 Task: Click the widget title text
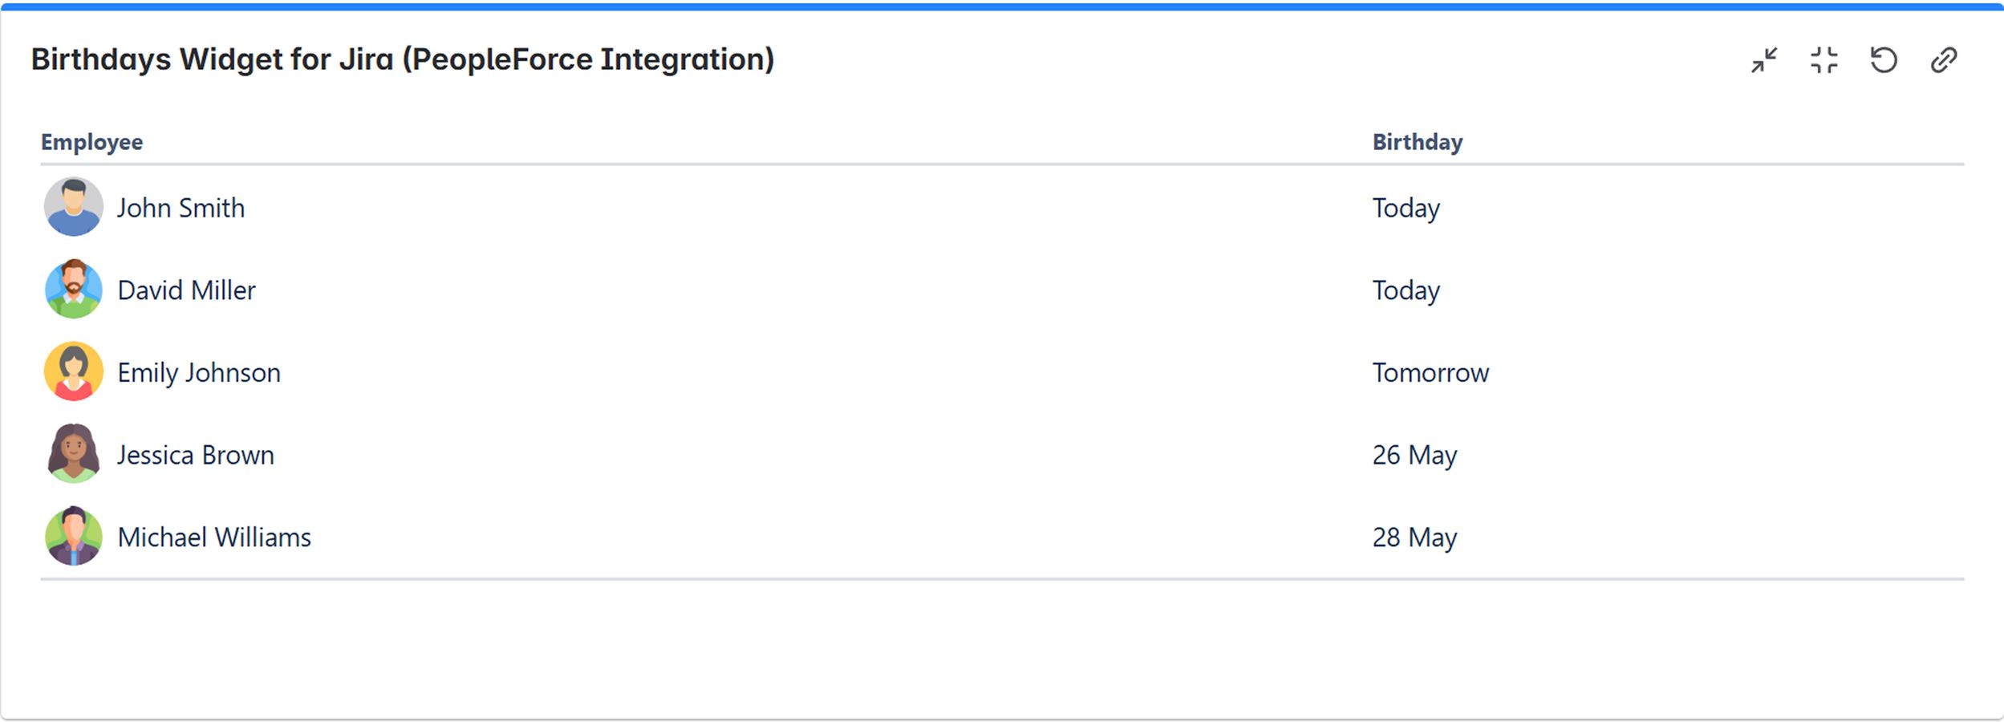click(403, 60)
